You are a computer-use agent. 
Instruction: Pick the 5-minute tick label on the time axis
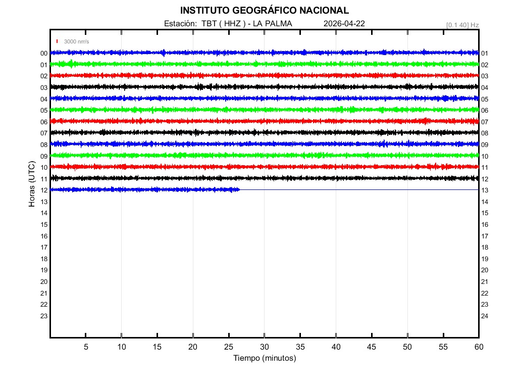click(86, 347)
